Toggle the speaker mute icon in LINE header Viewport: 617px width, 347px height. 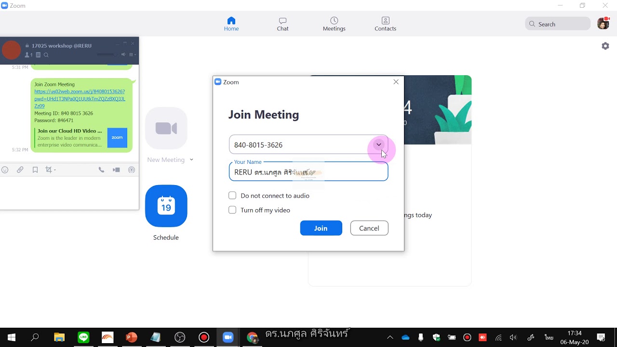coord(123,54)
